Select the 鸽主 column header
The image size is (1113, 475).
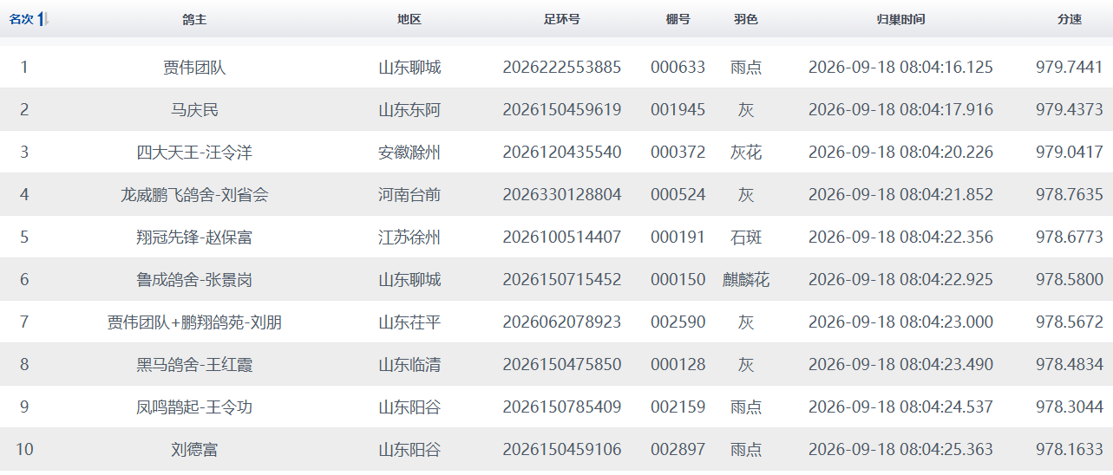tap(194, 19)
